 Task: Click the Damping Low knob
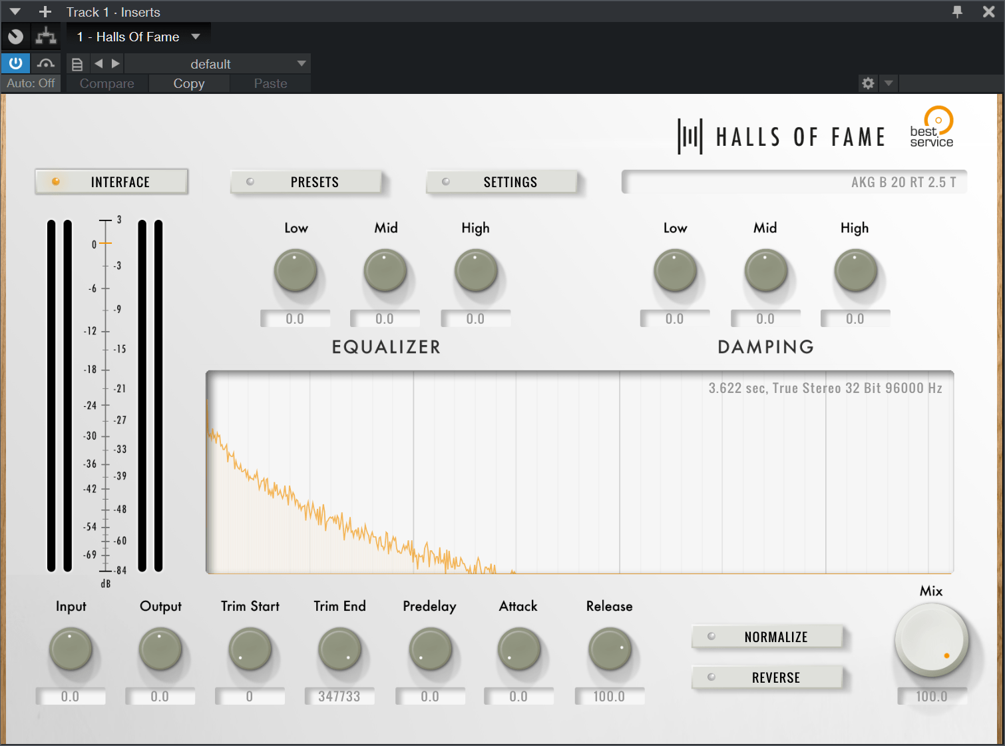[x=675, y=270]
